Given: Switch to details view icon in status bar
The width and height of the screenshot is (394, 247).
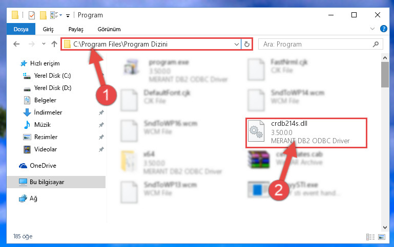Looking at the screenshot, I should click(370, 237).
